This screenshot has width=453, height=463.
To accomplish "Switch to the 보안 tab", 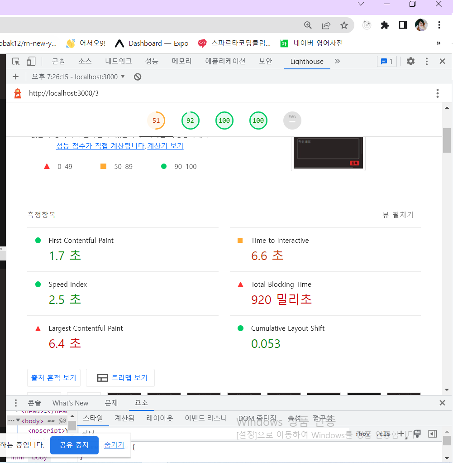I will pyautogui.click(x=266, y=62).
